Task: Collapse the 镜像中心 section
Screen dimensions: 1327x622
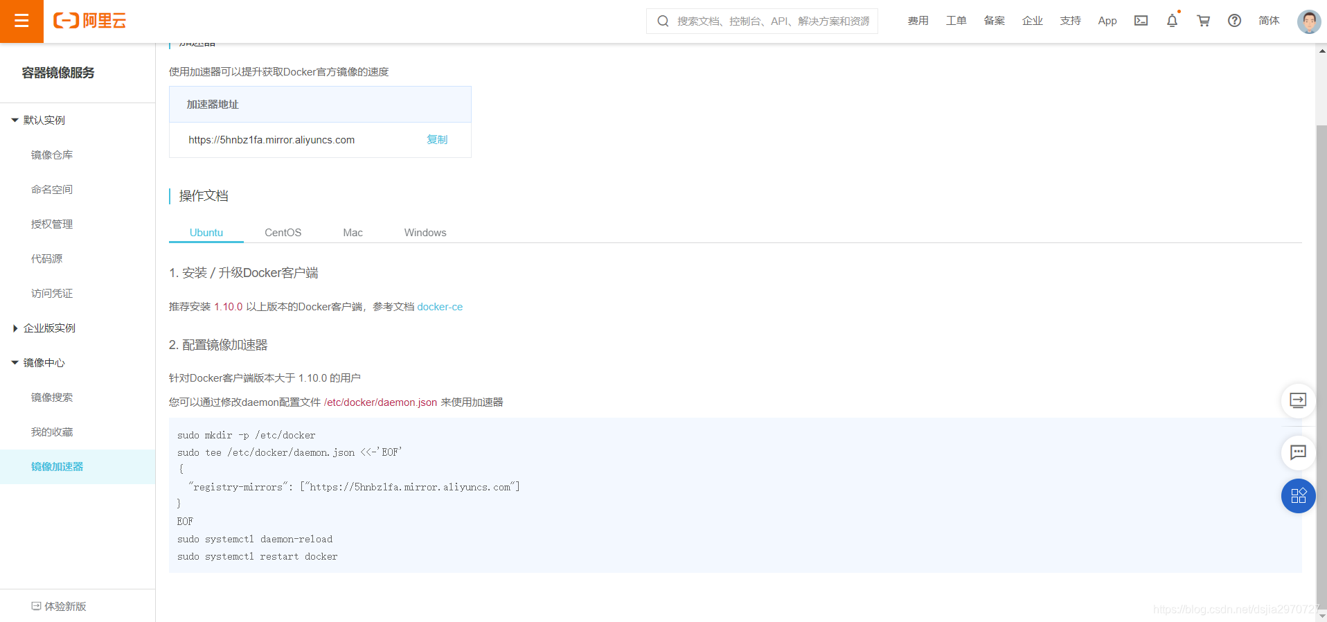Action: coord(15,363)
